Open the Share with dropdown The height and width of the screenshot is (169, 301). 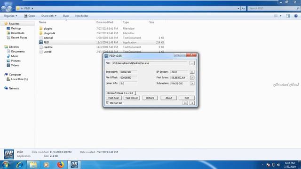coord(49,16)
